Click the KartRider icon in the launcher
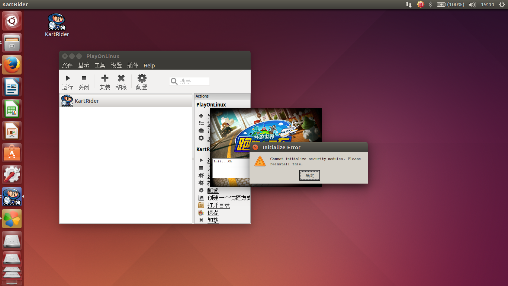508x286 pixels. tap(12, 197)
